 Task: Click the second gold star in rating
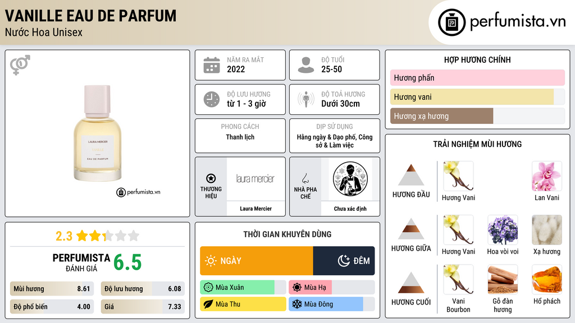94,236
